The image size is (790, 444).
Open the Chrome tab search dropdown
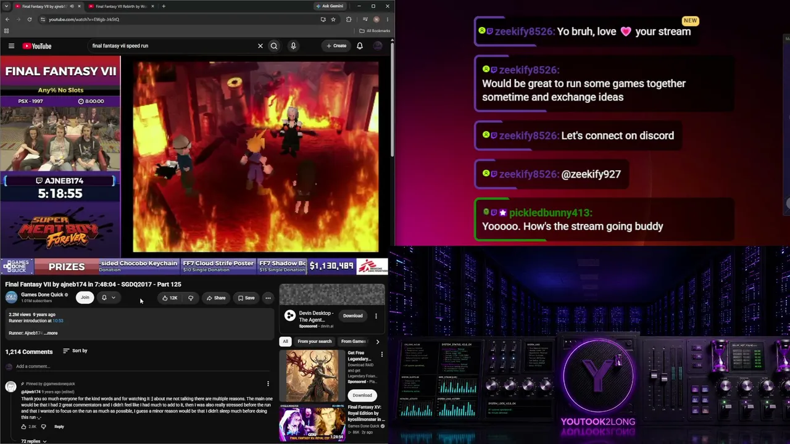pyautogui.click(x=6, y=6)
